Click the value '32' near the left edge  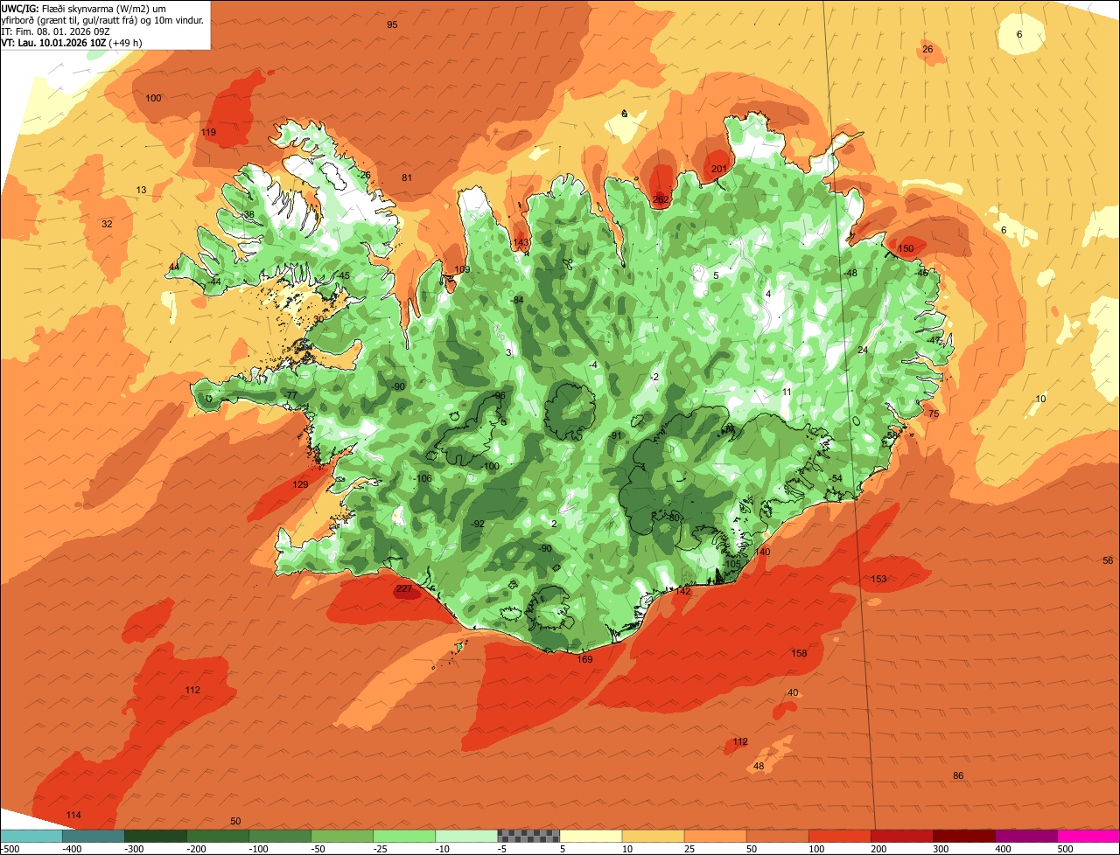107,224
